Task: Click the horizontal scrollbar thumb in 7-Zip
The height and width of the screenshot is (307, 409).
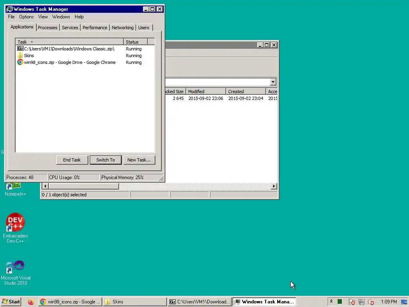Action: [84, 186]
